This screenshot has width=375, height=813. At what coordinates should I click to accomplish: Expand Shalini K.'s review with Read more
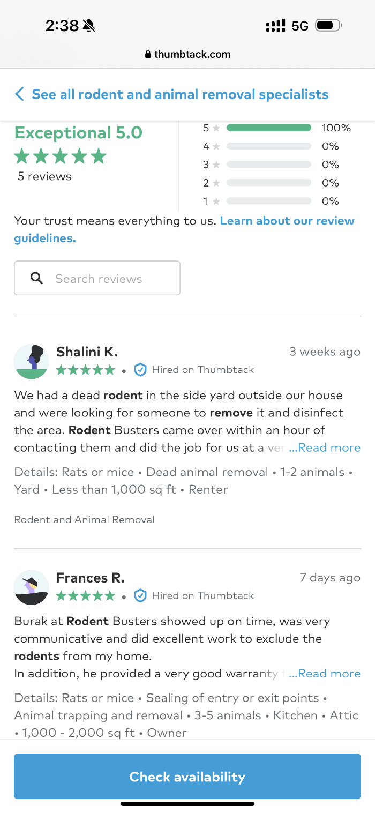[325, 447]
